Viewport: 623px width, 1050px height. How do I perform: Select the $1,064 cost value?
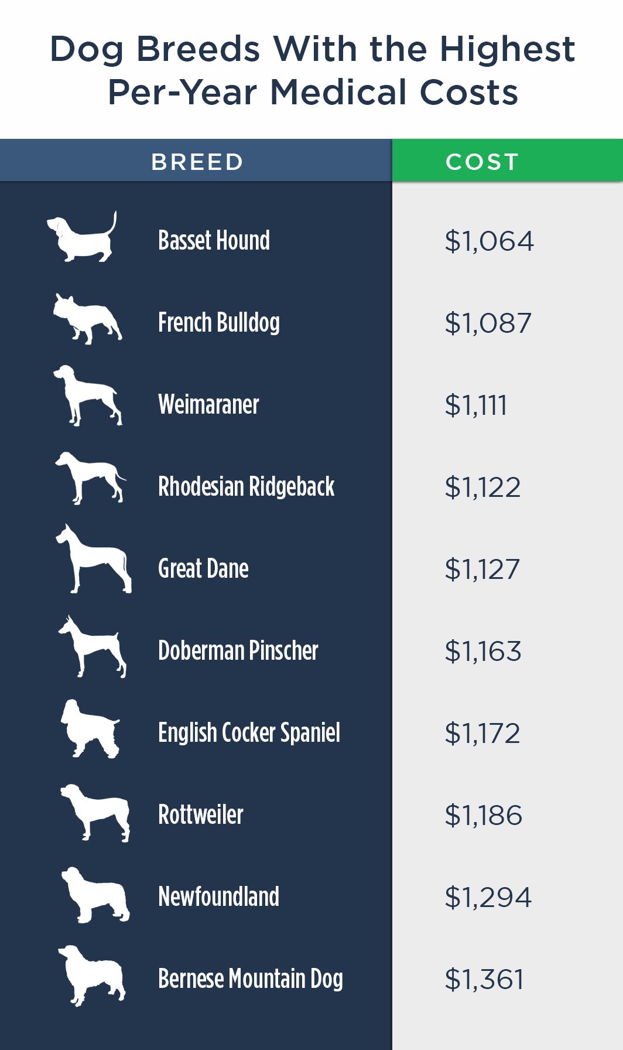pos(489,241)
